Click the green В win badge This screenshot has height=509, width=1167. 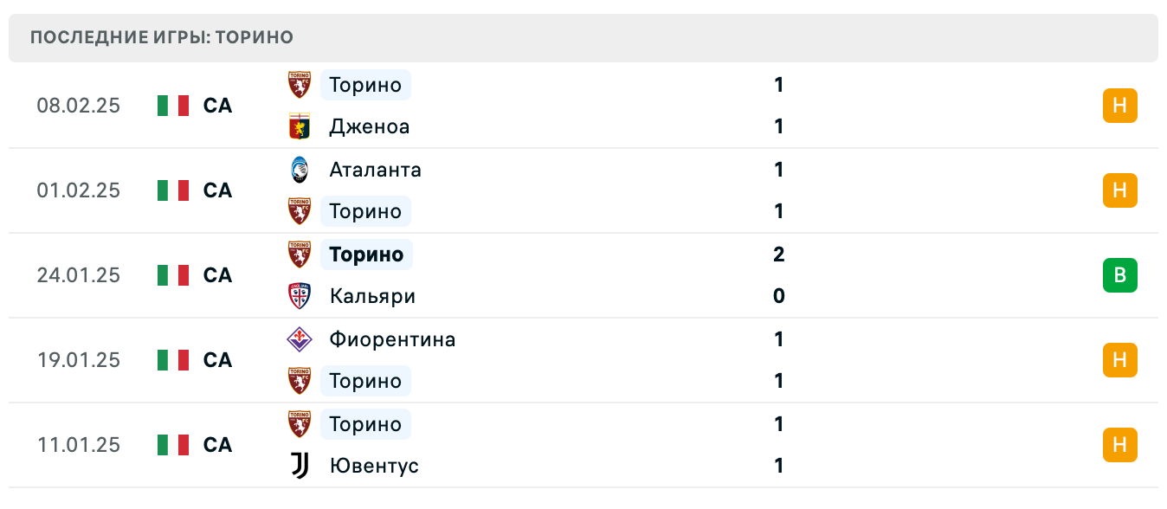tap(1120, 275)
